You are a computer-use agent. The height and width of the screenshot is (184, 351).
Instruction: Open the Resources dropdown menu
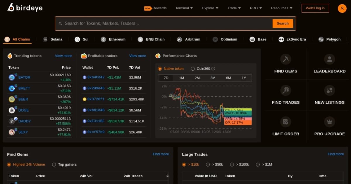[282, 8]
